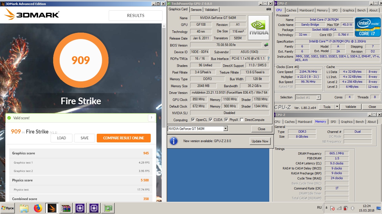Click the Physics score value 5 588

145,180
